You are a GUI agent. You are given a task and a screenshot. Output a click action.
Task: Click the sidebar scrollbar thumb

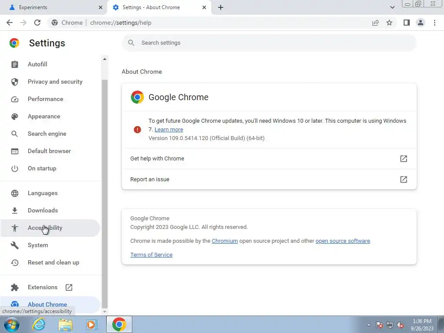point(104,193)
